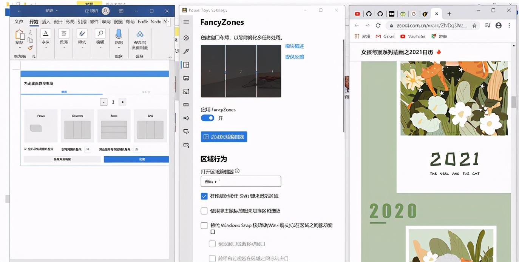519x262 pixels.
Task: Expand the Paste dropdown arrow in Word
Action: click(19, 48)
